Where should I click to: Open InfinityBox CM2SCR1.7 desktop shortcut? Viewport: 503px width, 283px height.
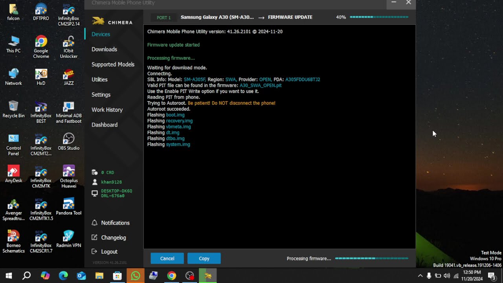[41, 242]
